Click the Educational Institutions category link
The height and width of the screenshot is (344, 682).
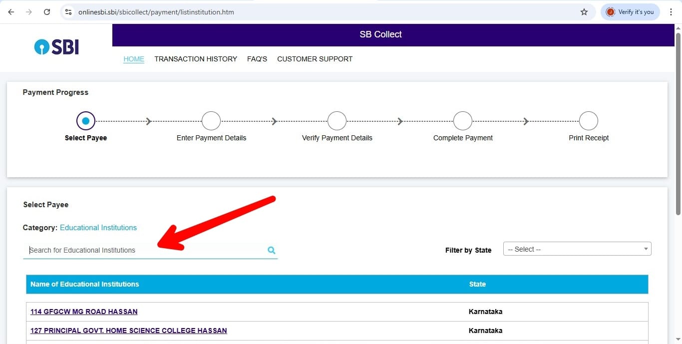point(98,228)
